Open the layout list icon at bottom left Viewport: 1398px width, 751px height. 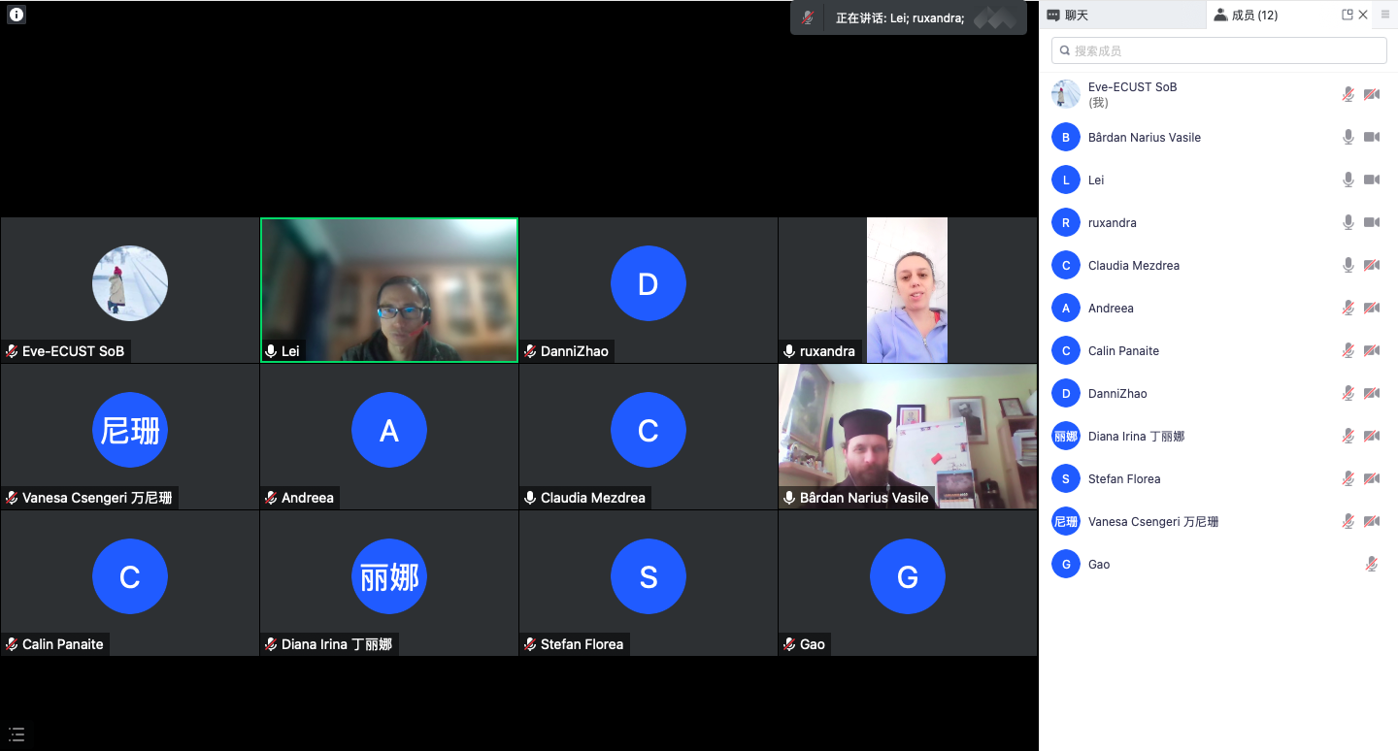pyautogui.click(x=17, y=735)
